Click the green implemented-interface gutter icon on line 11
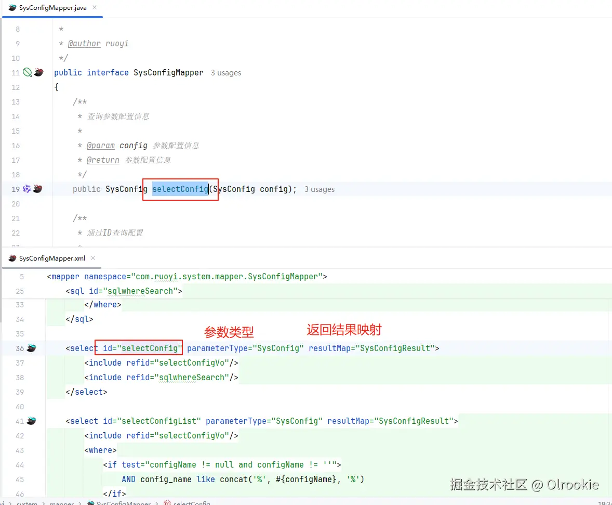Screen dimensions: 612x505 (28, 72)
